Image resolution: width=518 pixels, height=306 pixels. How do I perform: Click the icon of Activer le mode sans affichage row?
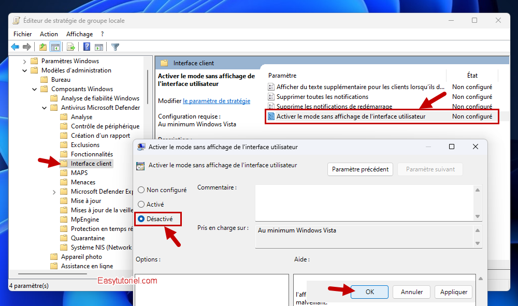271,116
